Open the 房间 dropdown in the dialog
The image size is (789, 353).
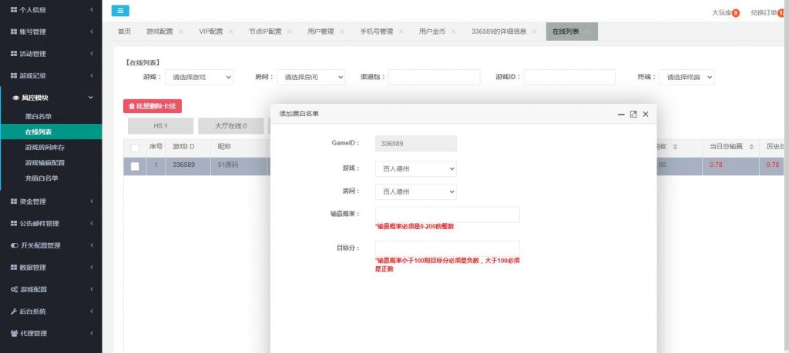coord(415,191)
